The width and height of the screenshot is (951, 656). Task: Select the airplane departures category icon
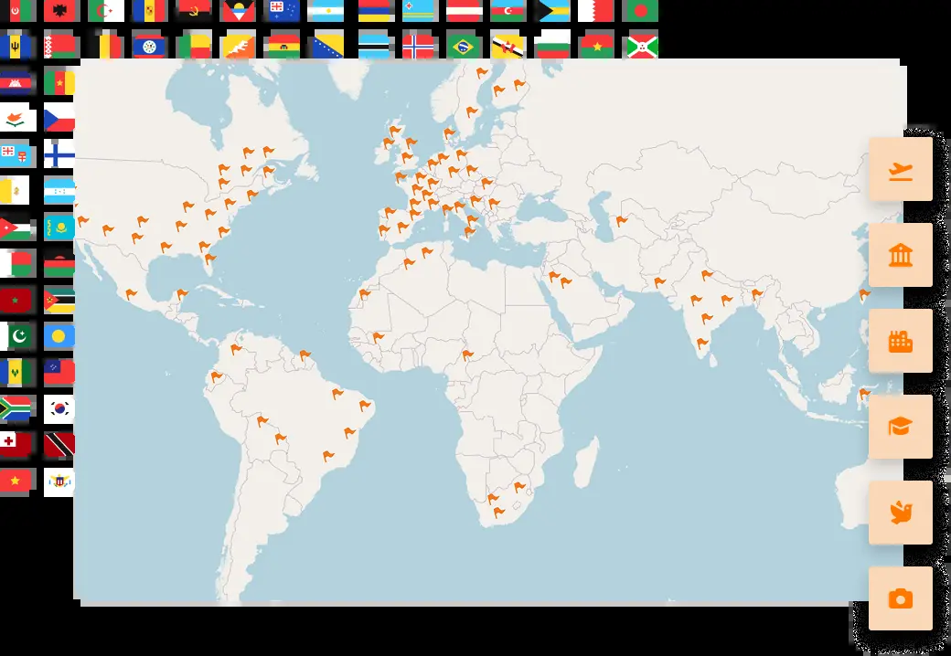click(900, 169)
